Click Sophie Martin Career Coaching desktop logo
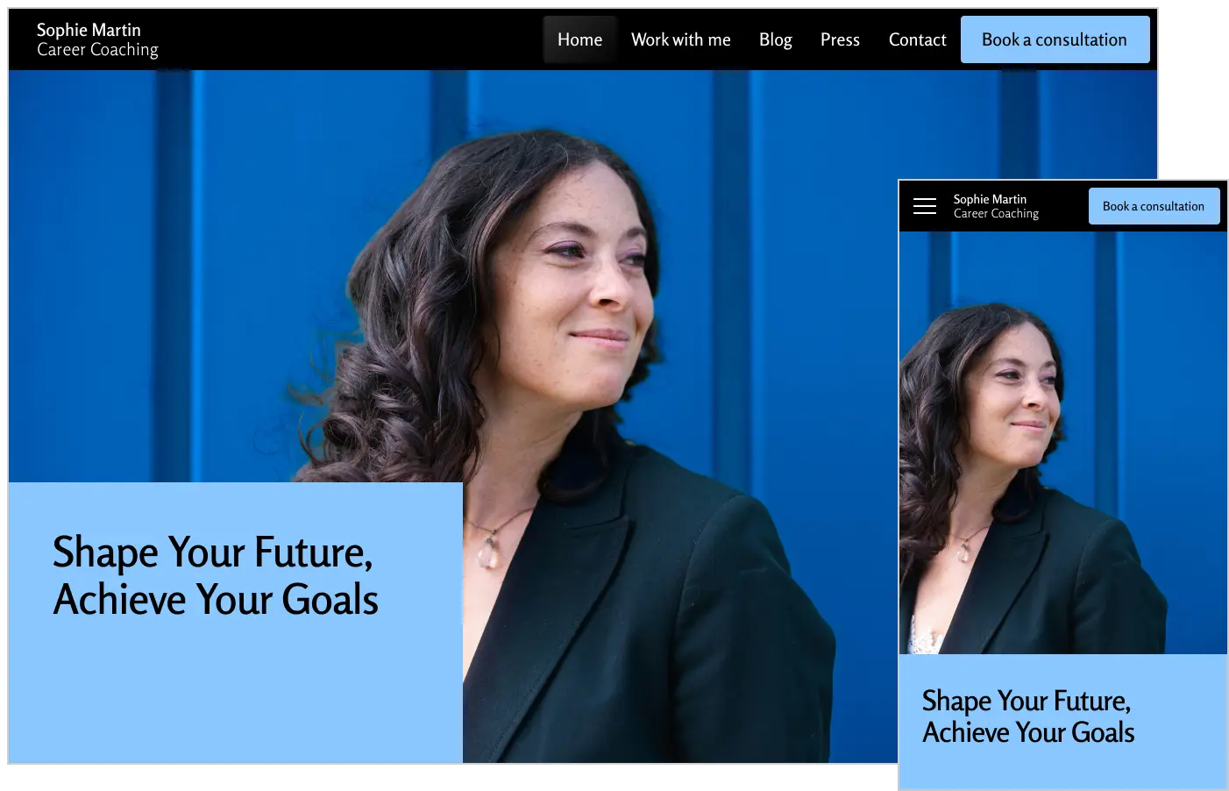 point(97,39)
